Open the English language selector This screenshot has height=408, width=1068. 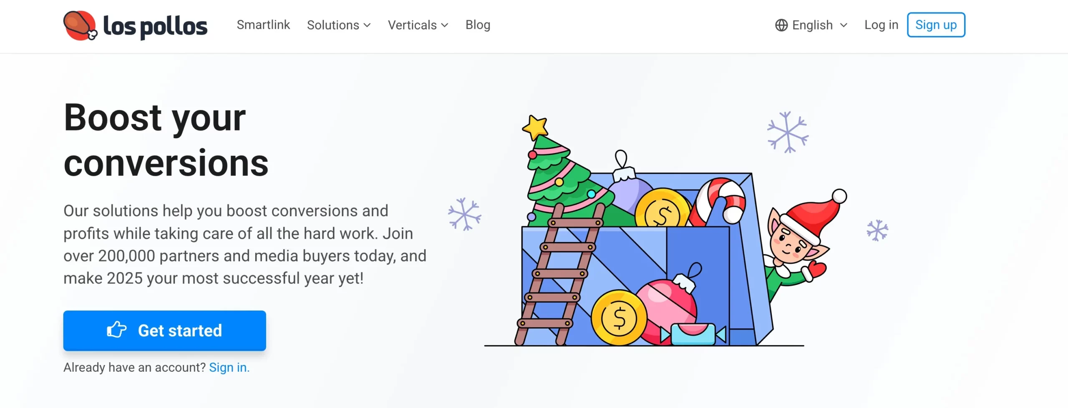tap(812, 25)
